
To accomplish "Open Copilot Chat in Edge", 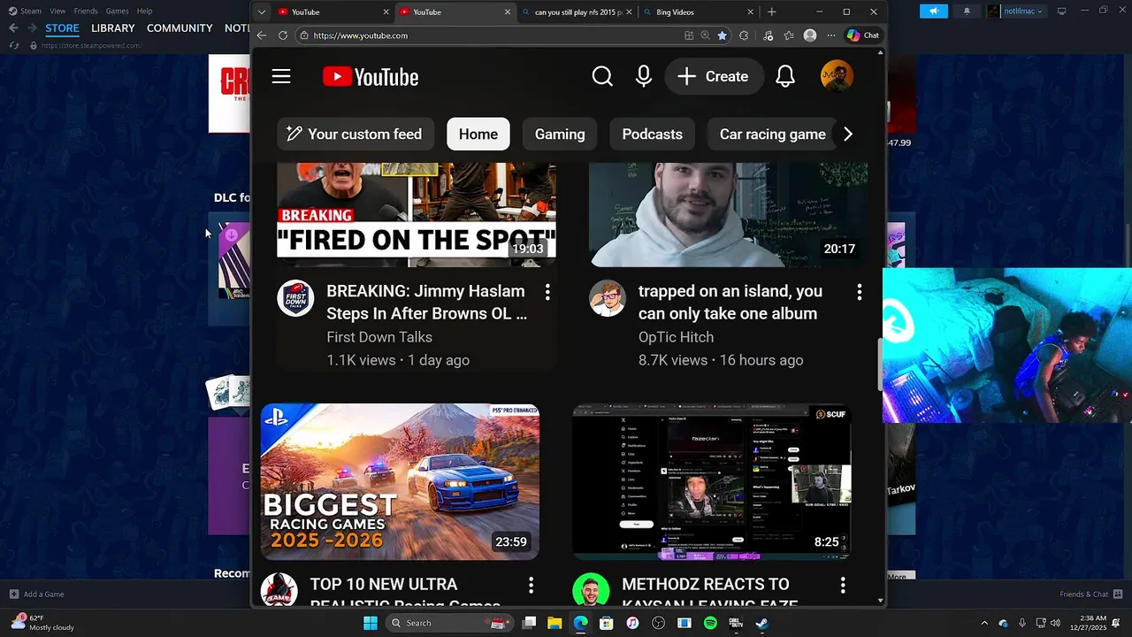I will 863,35.
